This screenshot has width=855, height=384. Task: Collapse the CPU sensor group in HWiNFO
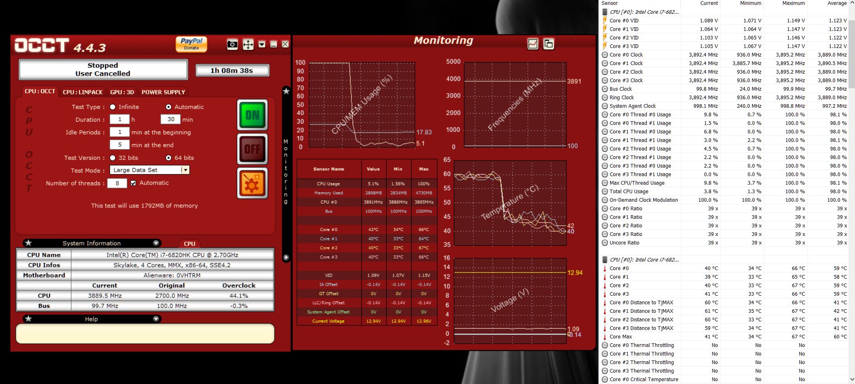605,12
